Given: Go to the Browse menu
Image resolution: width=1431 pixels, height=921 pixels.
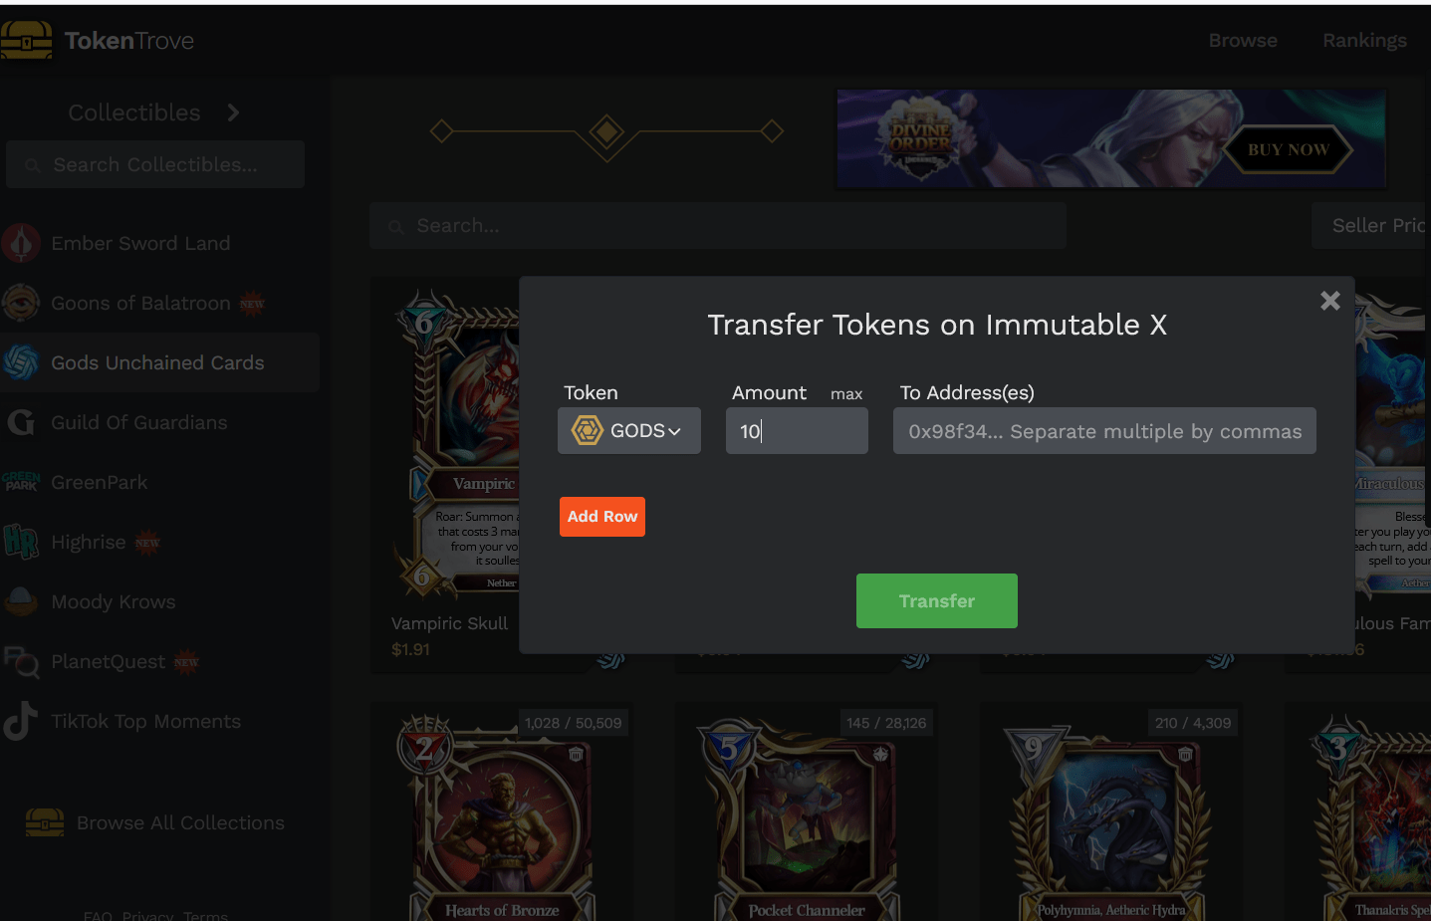Looking at the screenshot, I should 1243,41.
